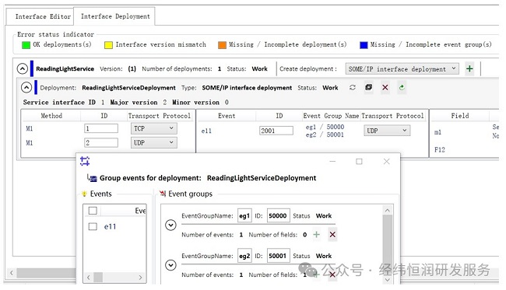Switch to Interface Editor tab
506x290 pixels.
tap(43, 16)
